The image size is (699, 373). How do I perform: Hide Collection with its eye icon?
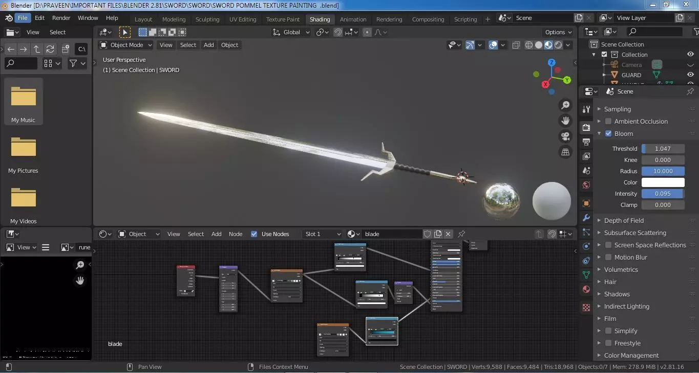point(690,55)
